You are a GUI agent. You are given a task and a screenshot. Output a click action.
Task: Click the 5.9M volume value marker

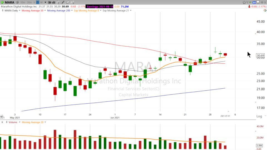tap(259, 146)
